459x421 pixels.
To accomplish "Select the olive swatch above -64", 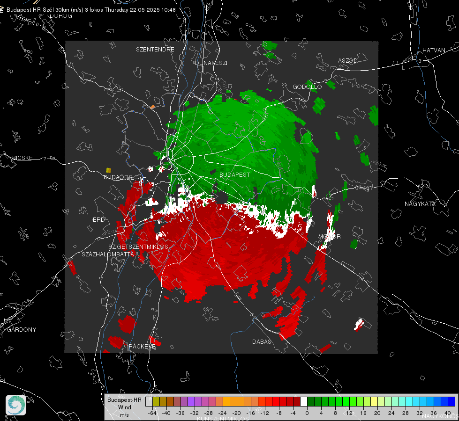I will coord(156,401).
